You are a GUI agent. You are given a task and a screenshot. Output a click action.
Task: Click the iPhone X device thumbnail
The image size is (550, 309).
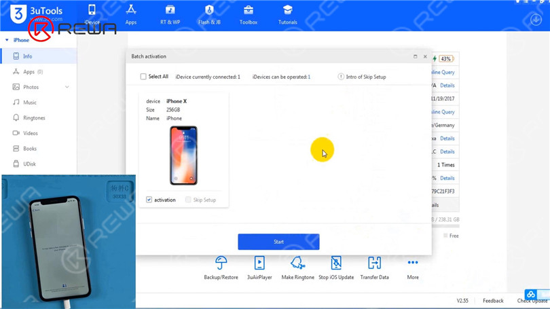click(183, 156)
